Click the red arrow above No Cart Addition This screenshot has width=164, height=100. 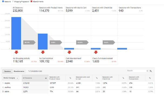tap(43, 52)
